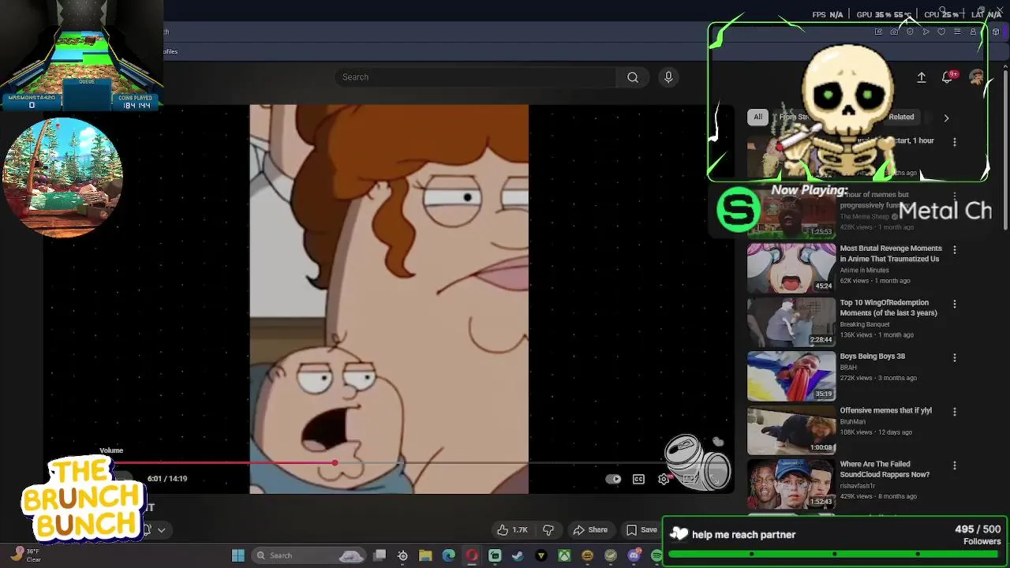This screenshot has height=568, width=1010.
Task: Open the YouTube upload/create icon
Action: point(921,77)
